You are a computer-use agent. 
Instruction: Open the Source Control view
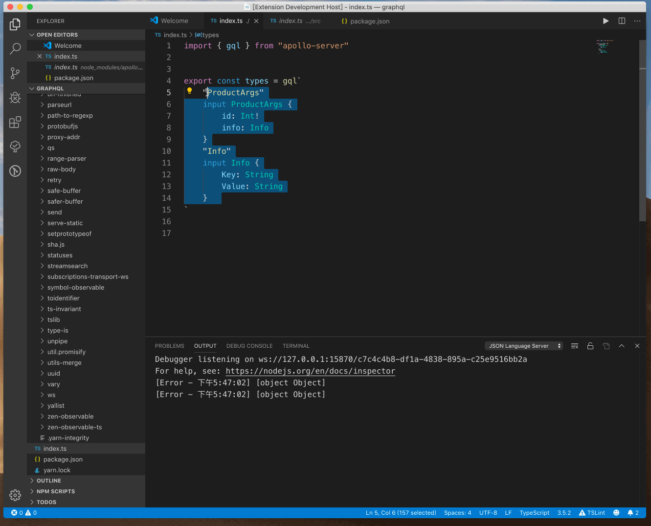(15, 73)
